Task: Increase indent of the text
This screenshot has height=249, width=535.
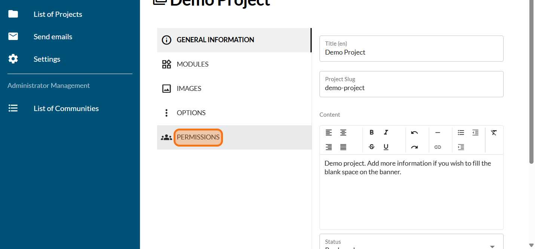Action: 461,147
